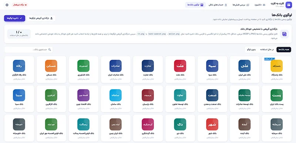Select the بانک توسعه صادرات logo
The height and width of the screenshot is (143, 296).
tap(245, 95)
